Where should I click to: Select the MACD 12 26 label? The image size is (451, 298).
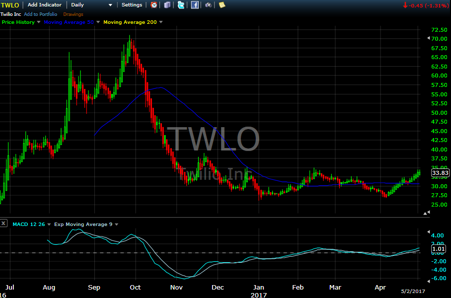click(x=29, y=224)
